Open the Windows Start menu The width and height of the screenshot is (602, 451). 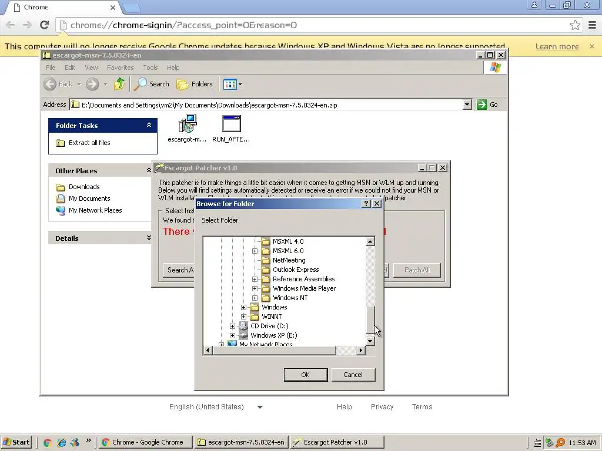tap(16, 442)
